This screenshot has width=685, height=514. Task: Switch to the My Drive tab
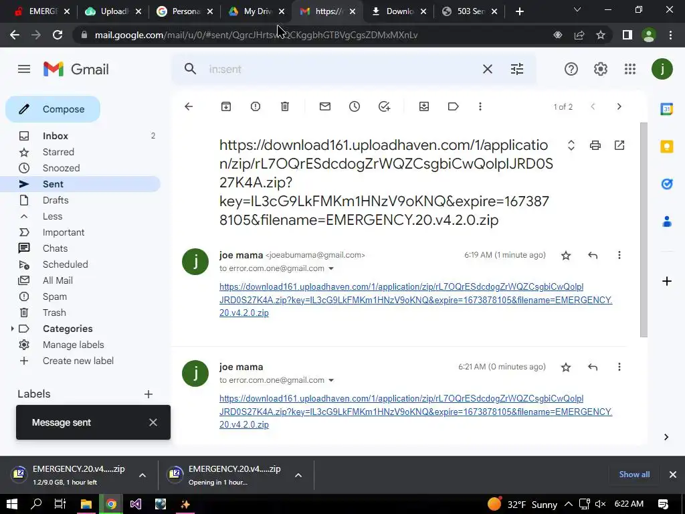coord(256,11)
